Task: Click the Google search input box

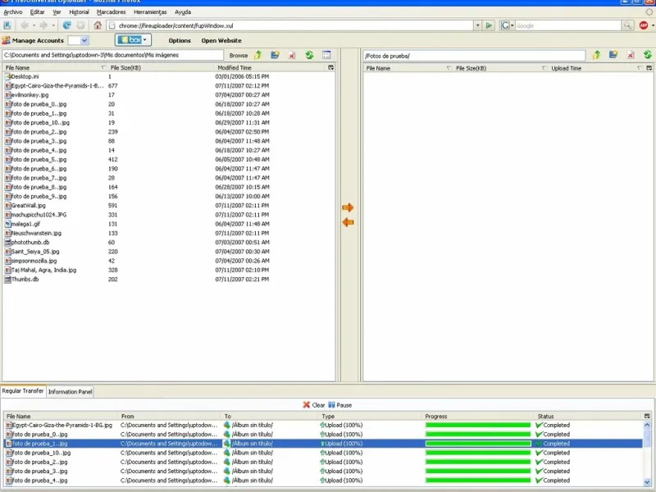Action: tap(567, 25)
